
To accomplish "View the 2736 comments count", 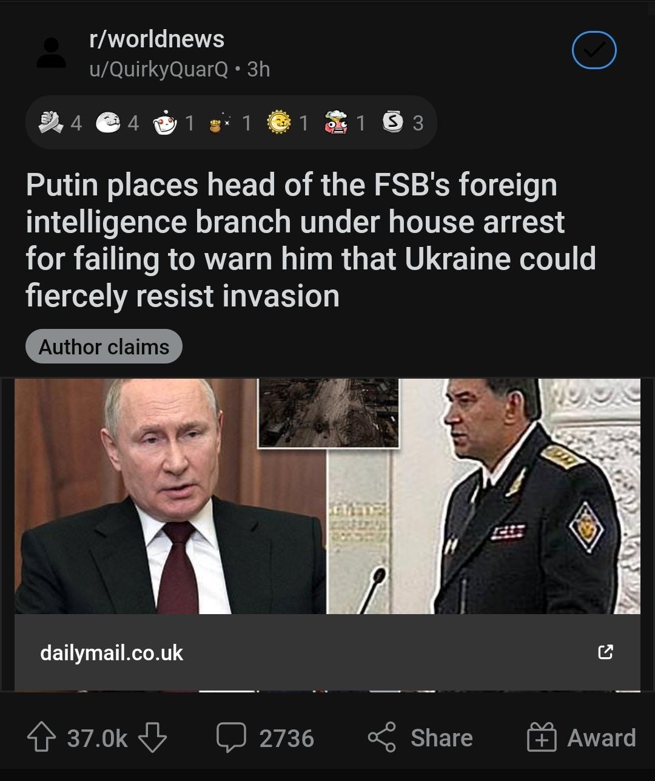I will [x=286, y=738].
